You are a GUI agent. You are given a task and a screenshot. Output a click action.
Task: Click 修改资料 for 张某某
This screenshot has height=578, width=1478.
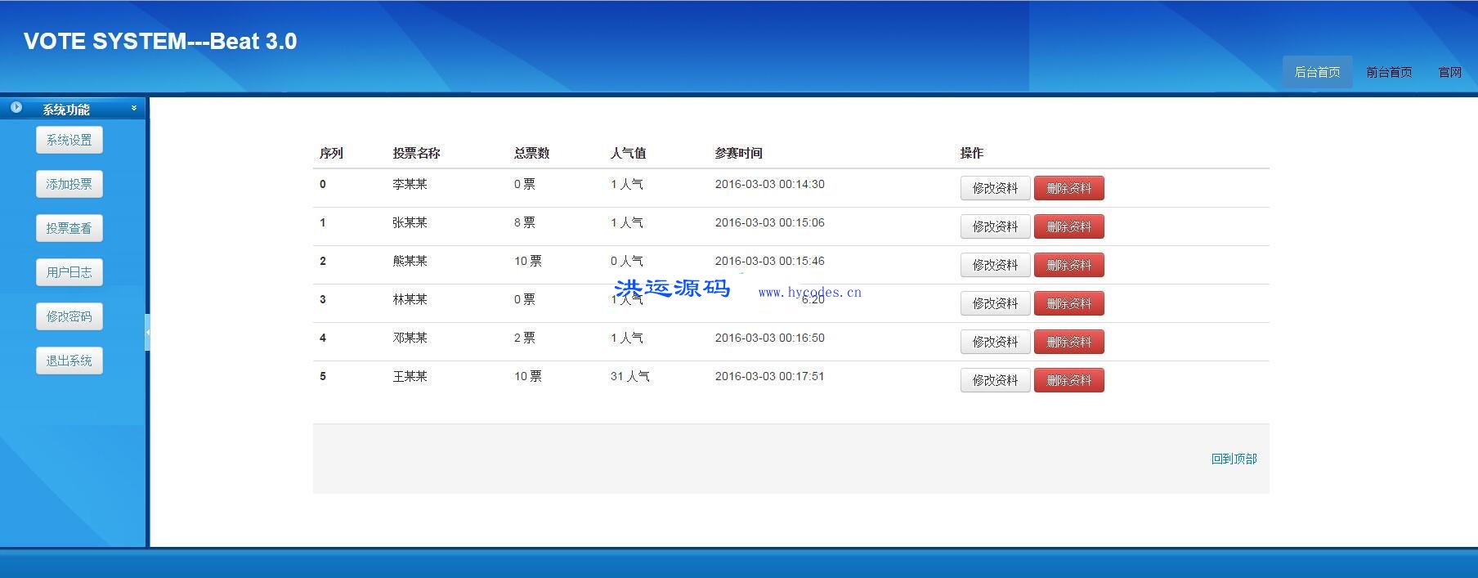tap(995, 226)
